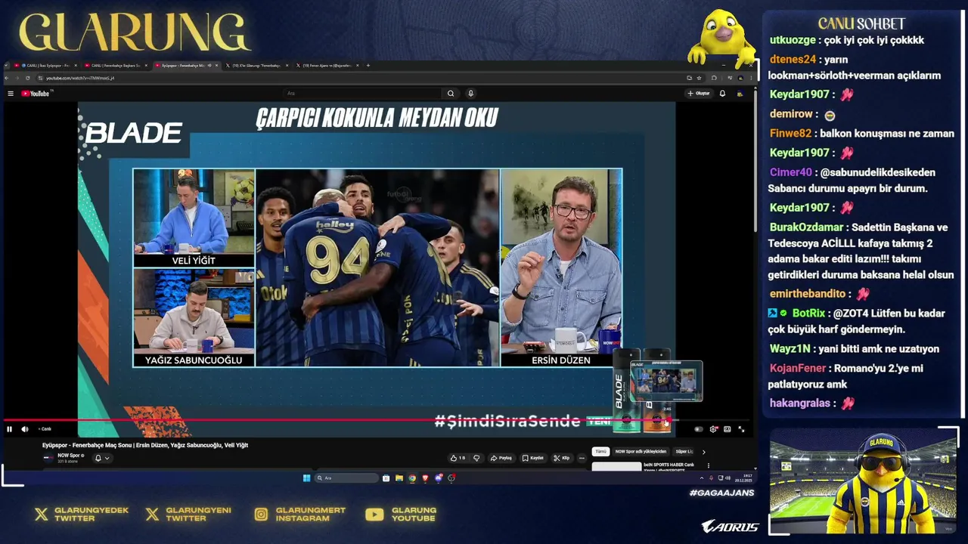Show hidden system tray icons chevron

[702, 478]
